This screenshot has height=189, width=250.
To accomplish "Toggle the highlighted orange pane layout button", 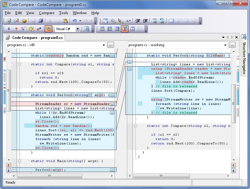I will [x=125, y=29].
